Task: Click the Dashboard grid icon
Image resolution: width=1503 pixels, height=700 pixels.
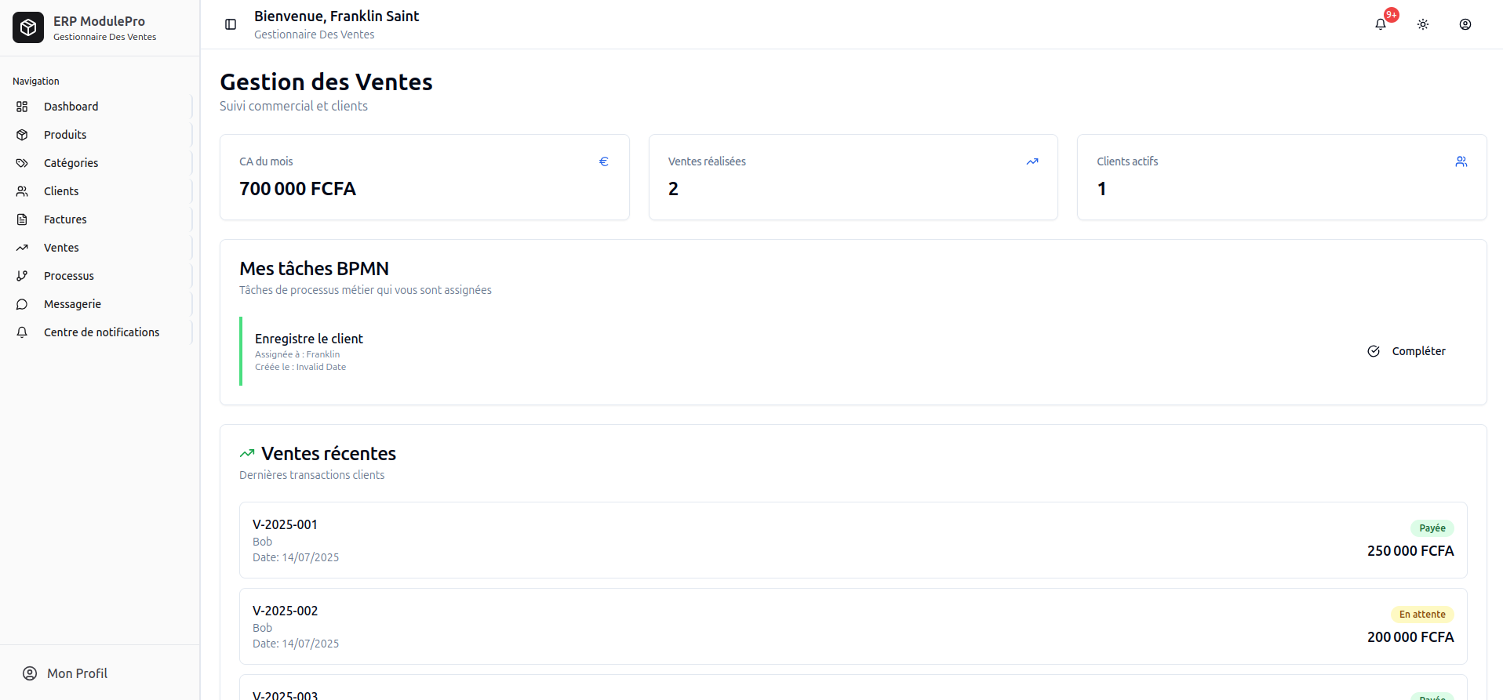Action: pos(22,107)
